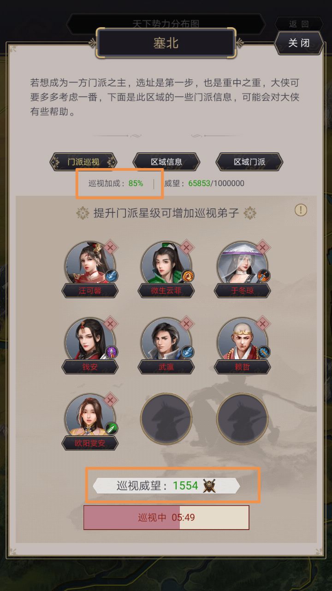This screenshot has height=591, width=332.
Task: Click the crossed-swords shield icon beside 巡视威望
Action: 210,486
